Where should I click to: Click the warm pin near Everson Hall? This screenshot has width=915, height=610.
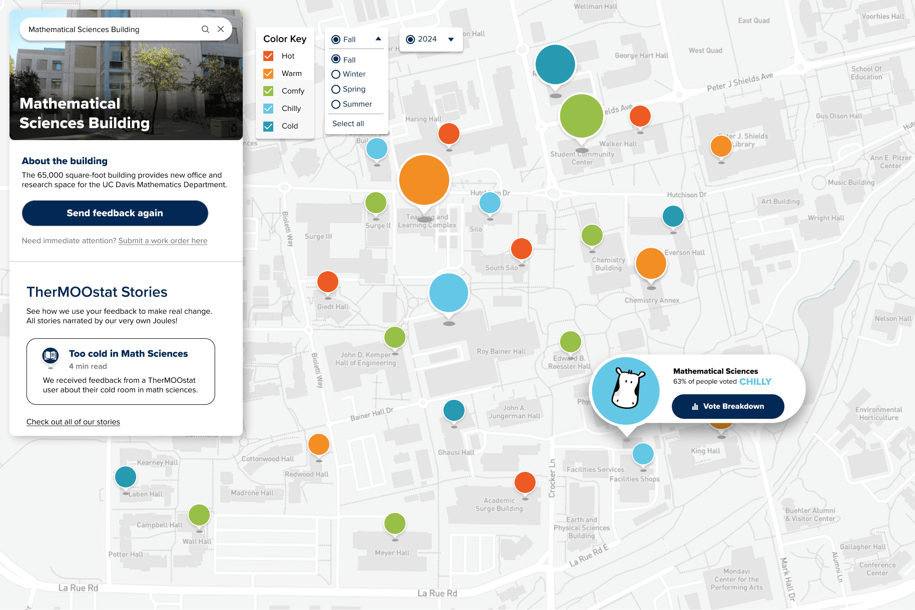tap(651, 263)
